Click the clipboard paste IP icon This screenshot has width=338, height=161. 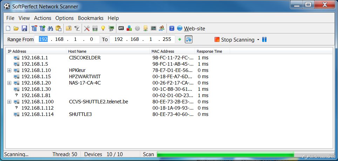coord(59,28)
